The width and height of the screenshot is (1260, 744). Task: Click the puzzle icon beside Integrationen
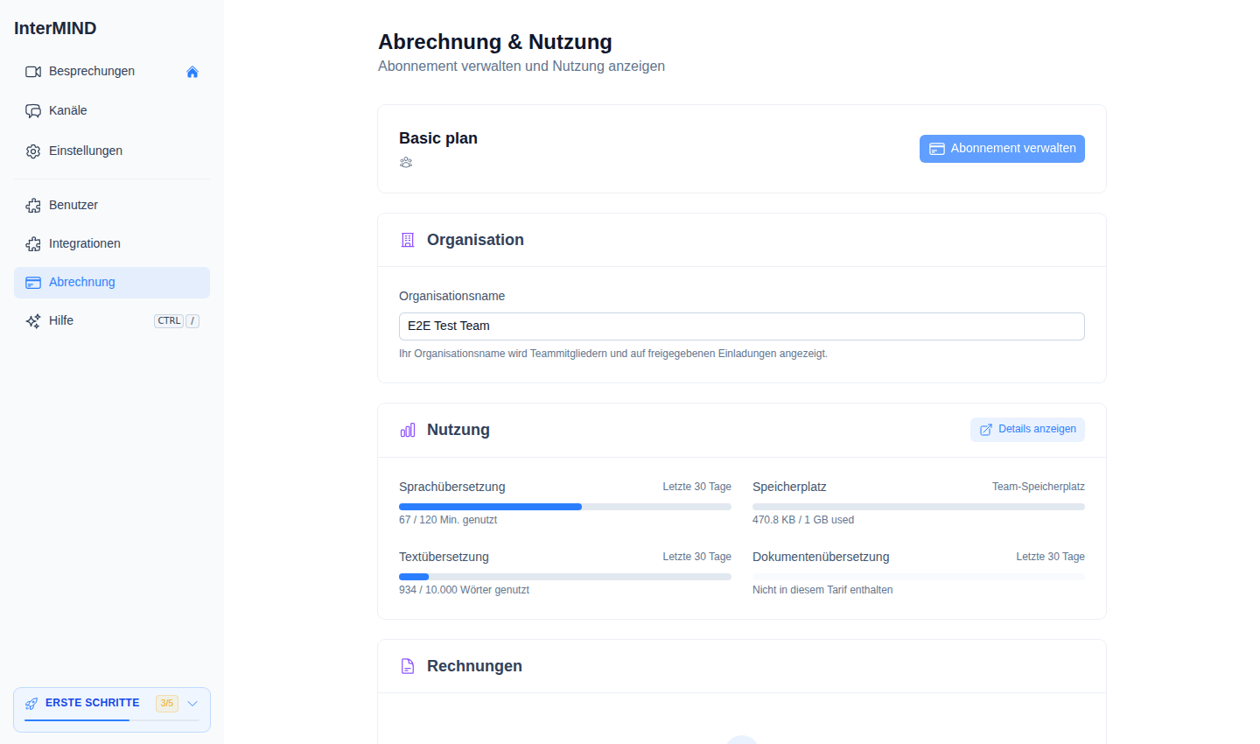coord(33,244)
